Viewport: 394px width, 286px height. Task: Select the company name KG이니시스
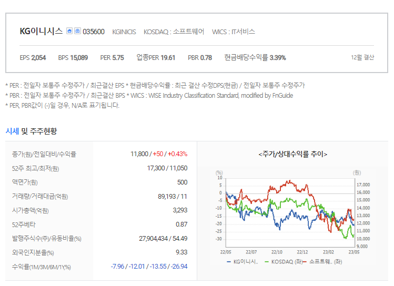41,31
